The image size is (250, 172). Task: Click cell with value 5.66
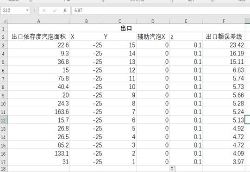tap(224, 95)
